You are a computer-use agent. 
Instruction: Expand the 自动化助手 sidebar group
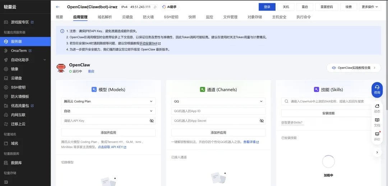tap(25, 60)
